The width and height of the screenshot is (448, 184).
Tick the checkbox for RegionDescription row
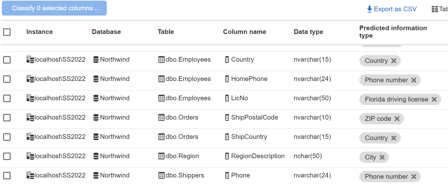(7, 156)
